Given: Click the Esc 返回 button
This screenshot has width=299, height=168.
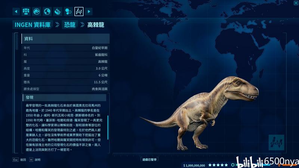Looking at the screenshot, I should coord(19,160).
